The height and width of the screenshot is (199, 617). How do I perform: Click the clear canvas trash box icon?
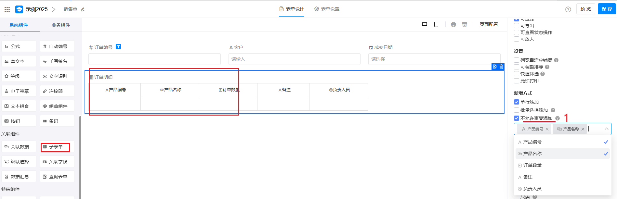(465, 24)
